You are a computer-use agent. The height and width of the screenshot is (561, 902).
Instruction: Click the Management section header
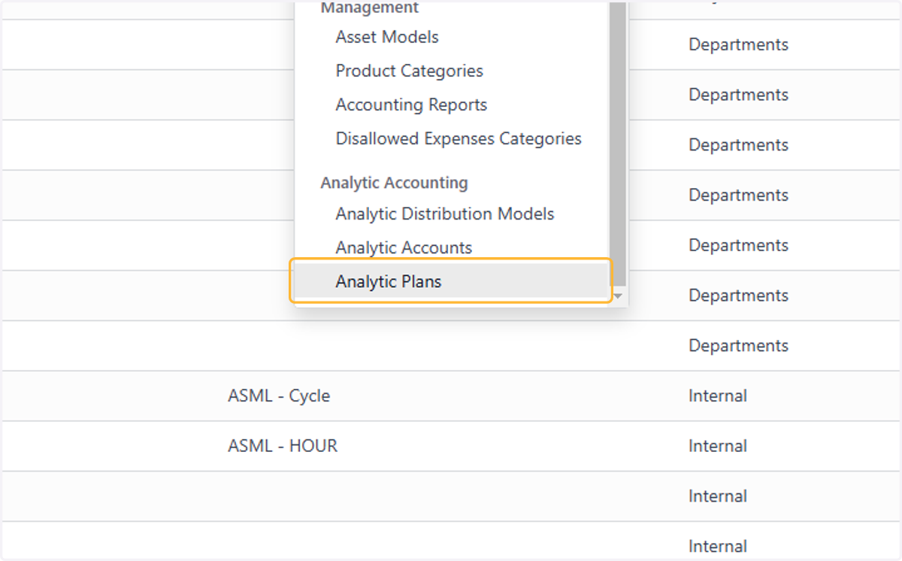tap(370, 8)
